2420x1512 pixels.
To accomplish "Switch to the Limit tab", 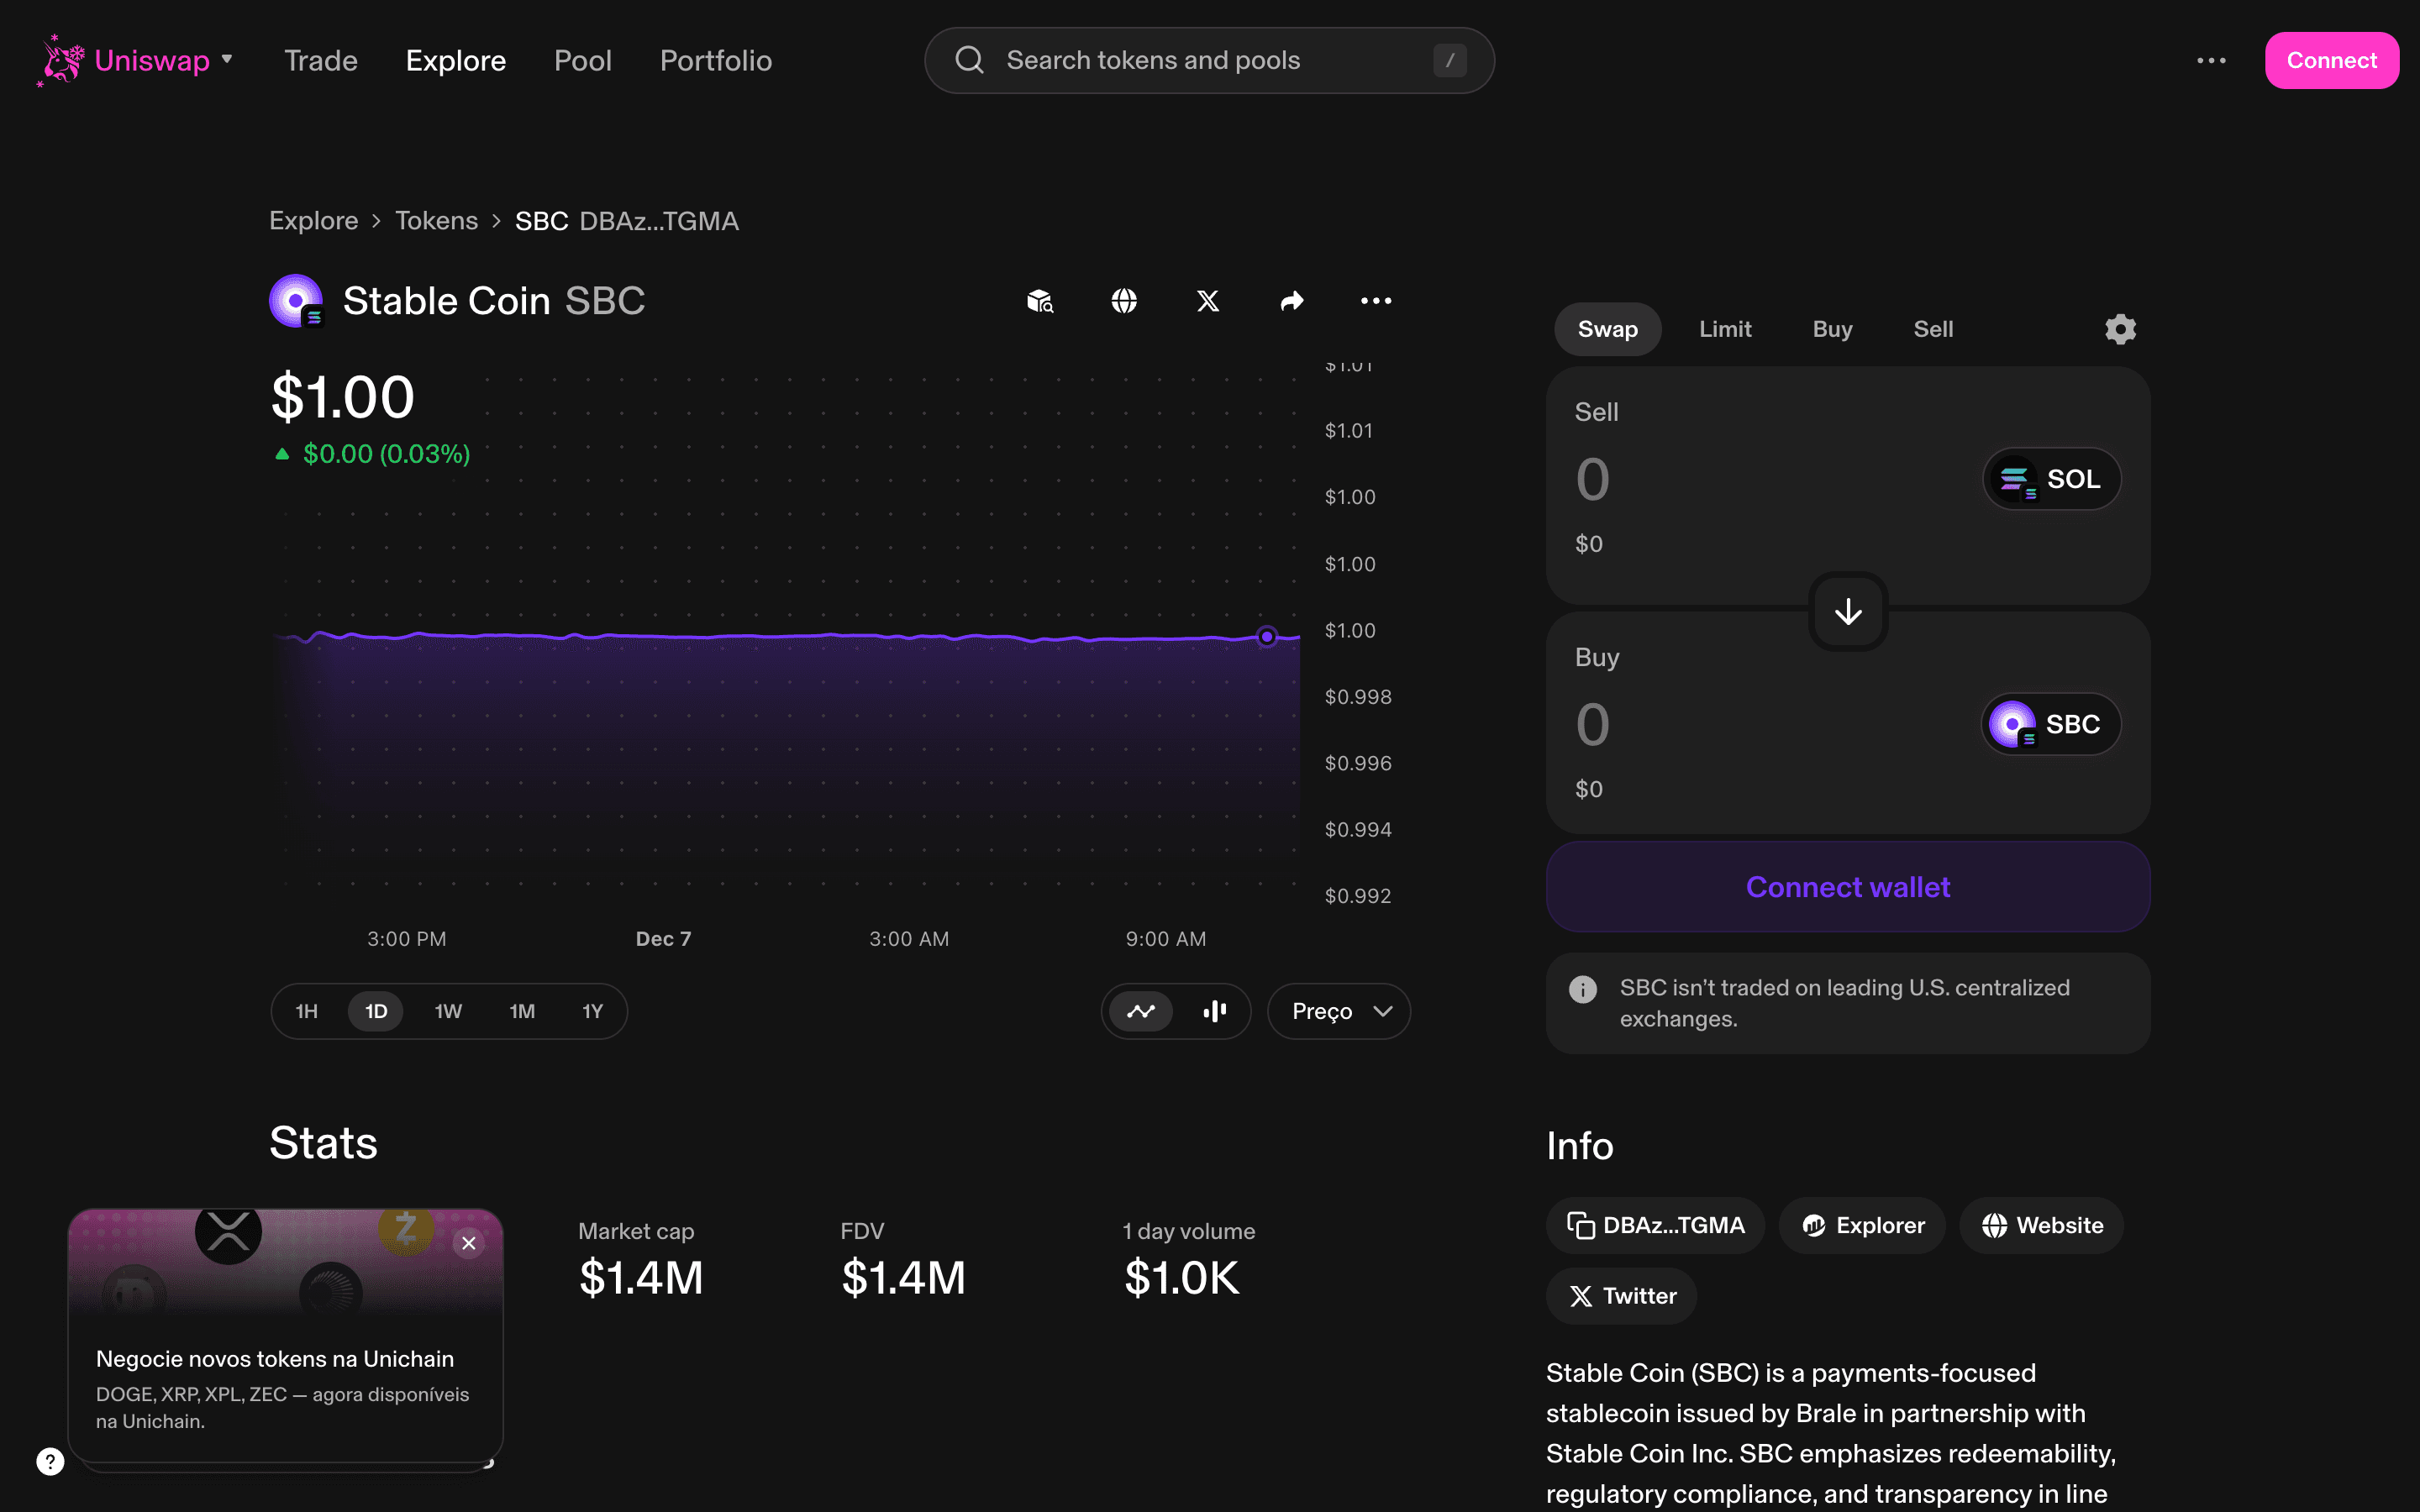I will 1725,329.
